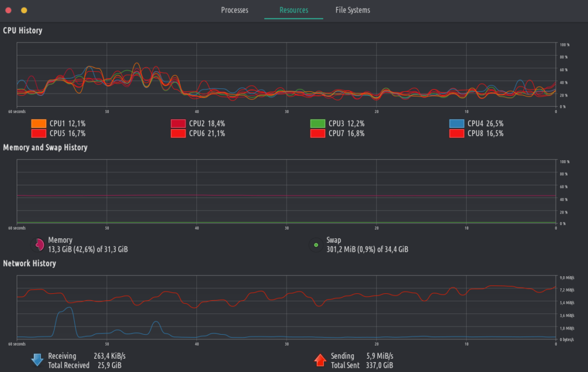588x372 pixels.
Task: Click CPU4's blue legend square
Action: (x=457, y=123)
